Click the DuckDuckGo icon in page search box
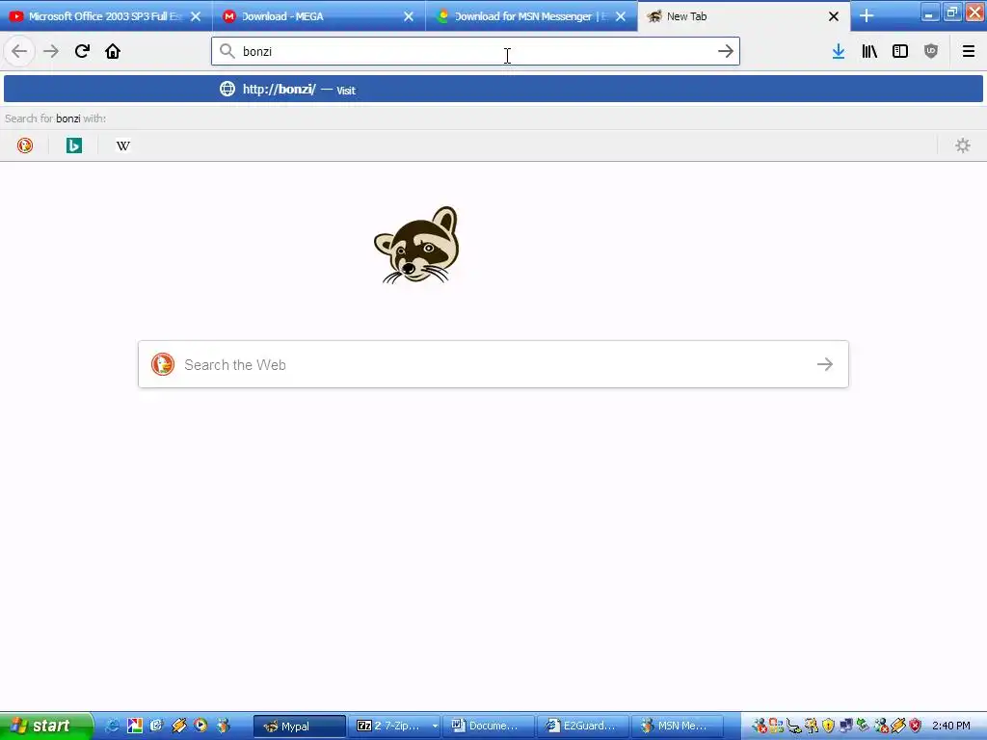987x740 pixels. (x=163, y=364)
